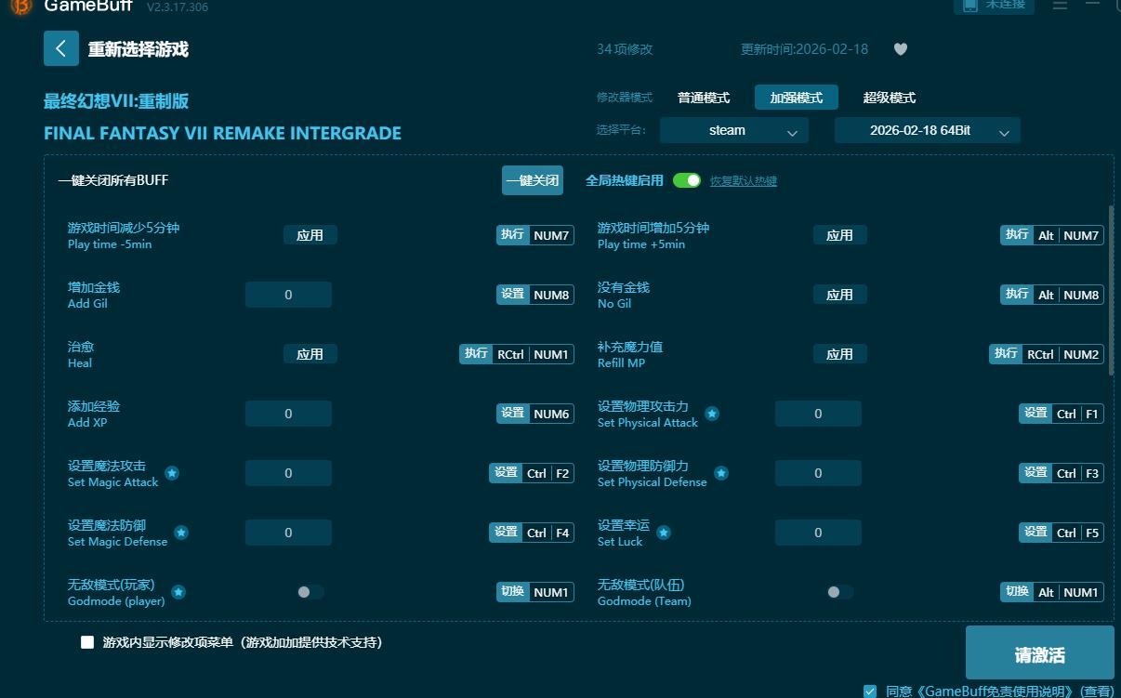Enable the Godmode (player) toggle
The width and height of the screenshot is (1121, 698).
pos(310,591)
